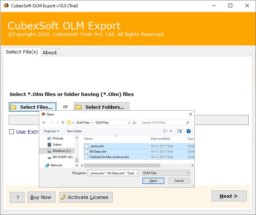Open the Select File(s) tab

pos(22,52)
